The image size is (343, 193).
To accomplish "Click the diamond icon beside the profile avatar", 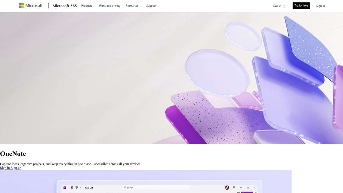I will [234, 187].
